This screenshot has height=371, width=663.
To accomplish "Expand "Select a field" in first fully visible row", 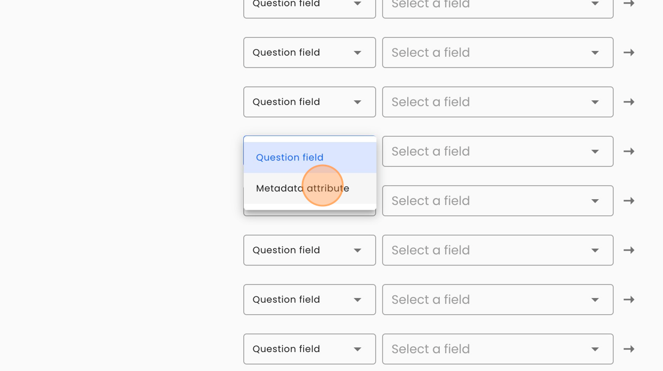I will pos(497,53).
